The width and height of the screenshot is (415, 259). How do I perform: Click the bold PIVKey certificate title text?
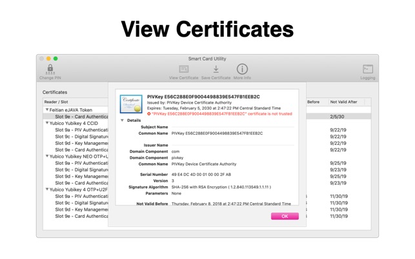(x=203, y=97)
